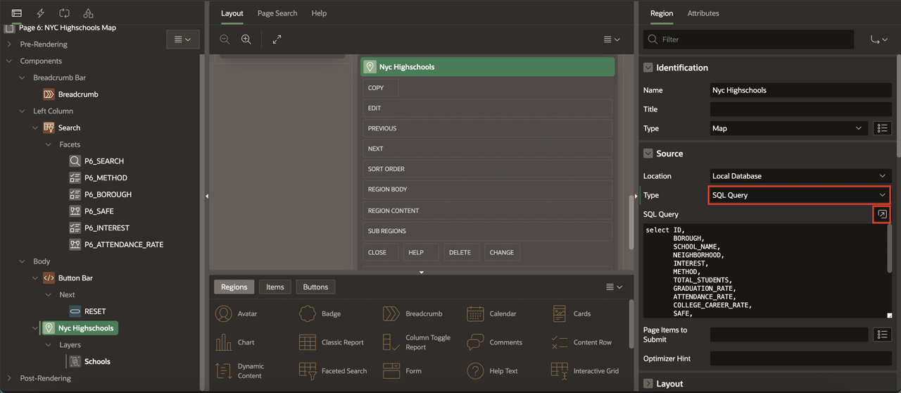Viewport: 901px width, 393px height.
Task: Switch to Dynamic Actions lightning icon tab
Action: click(x=40, y=13)
